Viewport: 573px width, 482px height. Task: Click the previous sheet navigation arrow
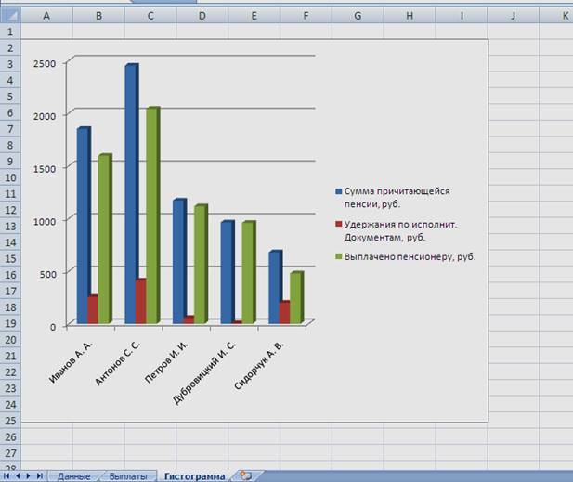19,475
